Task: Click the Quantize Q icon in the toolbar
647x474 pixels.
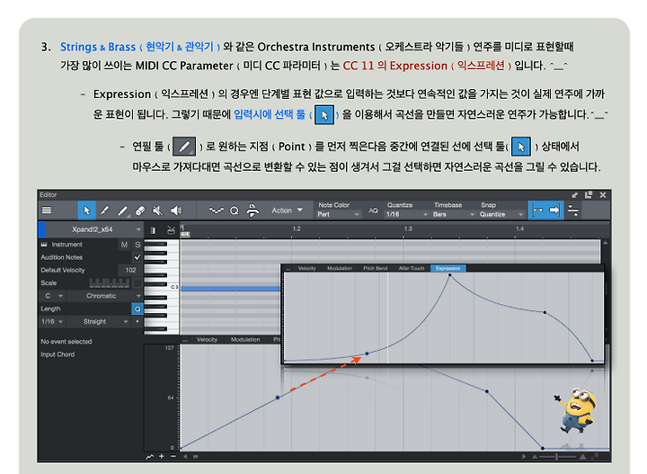Action: (235, 210)
